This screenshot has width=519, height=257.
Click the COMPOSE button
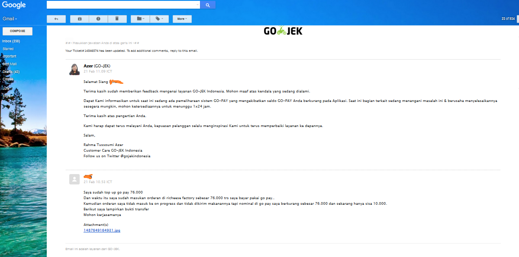click(18, 31)
